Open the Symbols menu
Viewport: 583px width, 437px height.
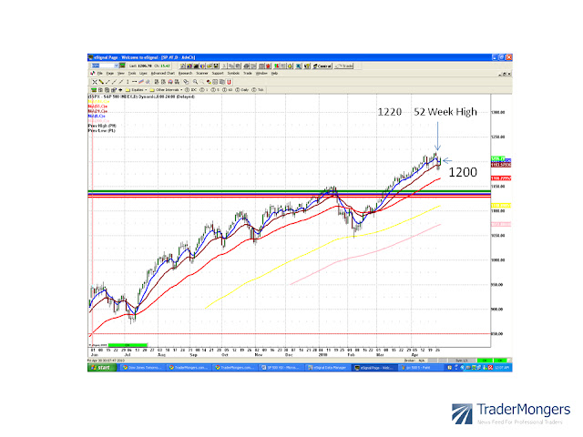point(233,74)
